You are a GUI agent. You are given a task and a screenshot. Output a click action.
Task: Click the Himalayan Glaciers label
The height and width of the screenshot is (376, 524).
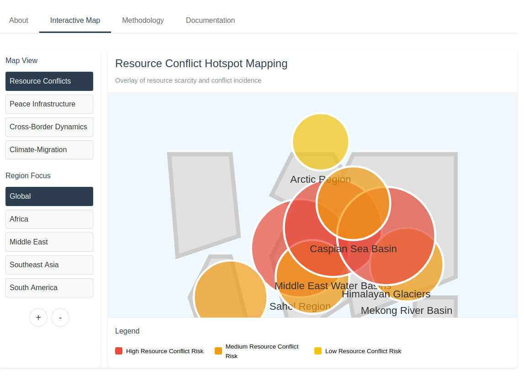tap(386, 294)
